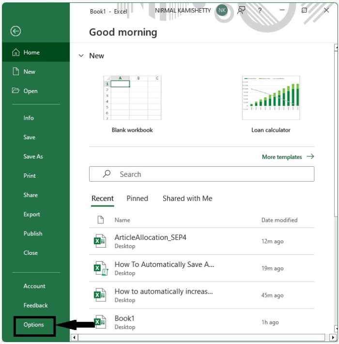Image resolution: width=339 pixels, height=344 pixels.
Task: Click the feedback person icon in title bar
Action: pyautogui.click(x=241, y=10)
